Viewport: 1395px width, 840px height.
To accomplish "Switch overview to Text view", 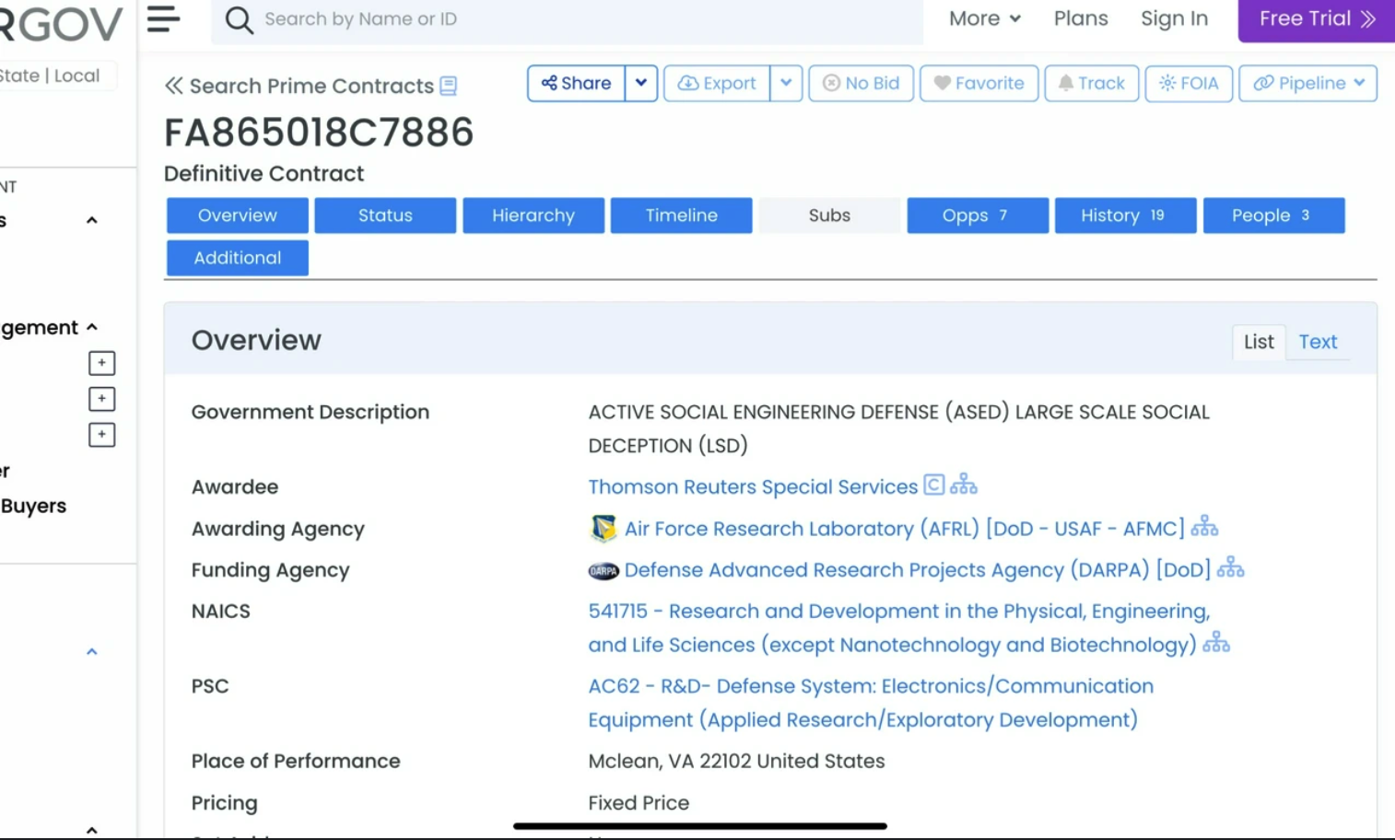I will point(1318,342).
